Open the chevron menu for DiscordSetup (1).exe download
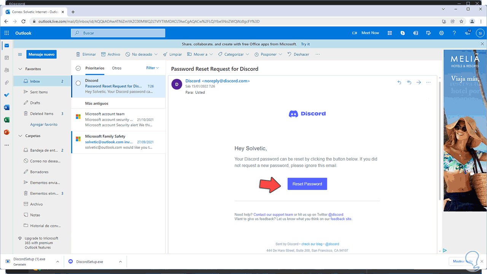Image resolution: width=487 pixels, height=274 pixels. point(57,261)
